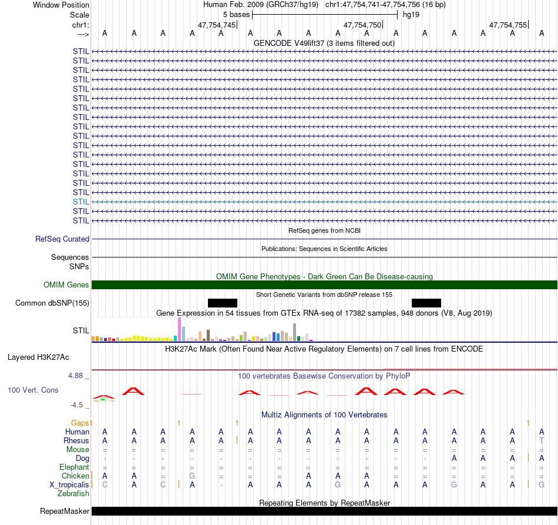Screen dimensions: 558x525
Task: Select the light-blue highlighted STIL transcript label
Action: pyautogui.click(x=81, y=202)
